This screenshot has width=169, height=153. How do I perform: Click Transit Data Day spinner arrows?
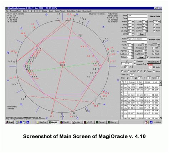tap(145, 45)
